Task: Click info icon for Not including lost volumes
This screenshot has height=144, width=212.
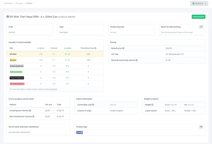Action: coord(33,116)
